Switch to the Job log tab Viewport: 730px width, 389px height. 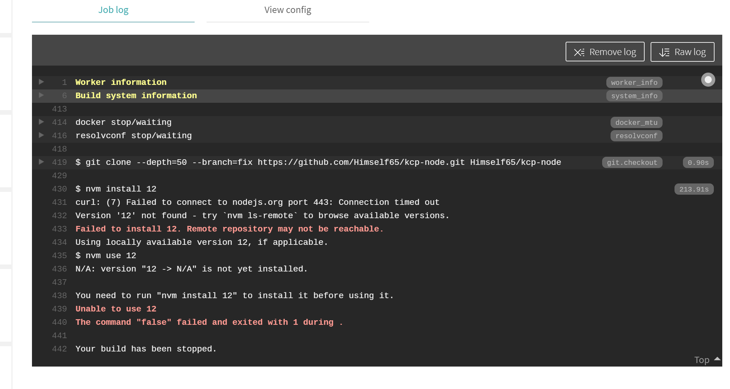(x=113, y=10)
